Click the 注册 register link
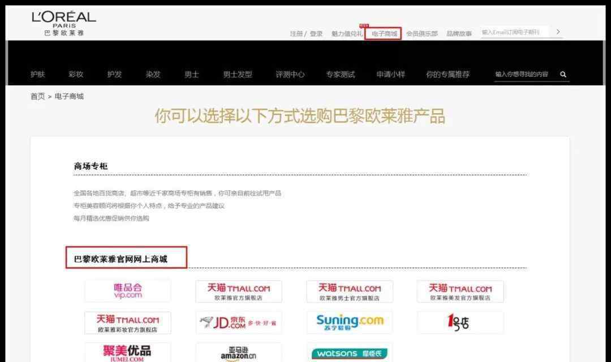611x362 pixels. [296, 33]
